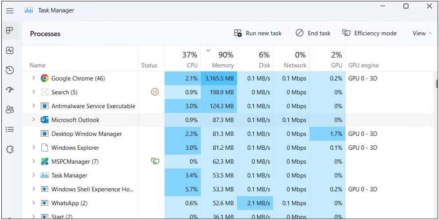Click the Desktop Window Manager icon
439x220 pixels.
[x=44, y=134]
